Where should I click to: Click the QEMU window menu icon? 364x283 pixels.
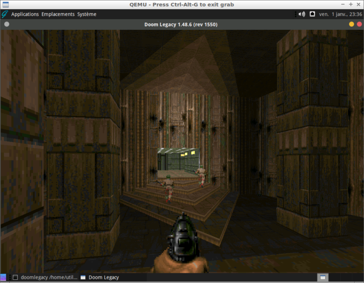click(x=6, y=4)
